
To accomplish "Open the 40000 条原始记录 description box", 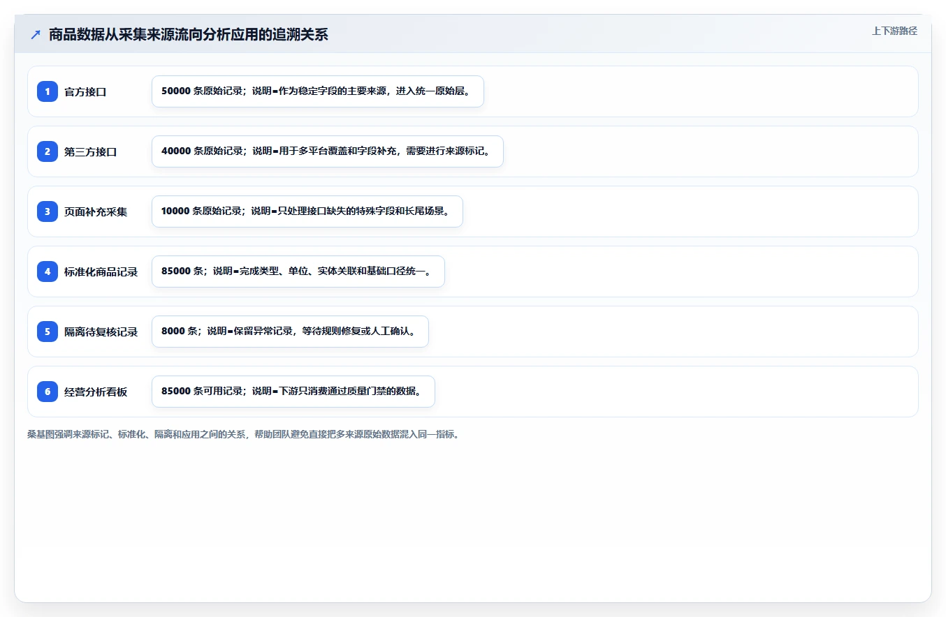I will (328, 151).
